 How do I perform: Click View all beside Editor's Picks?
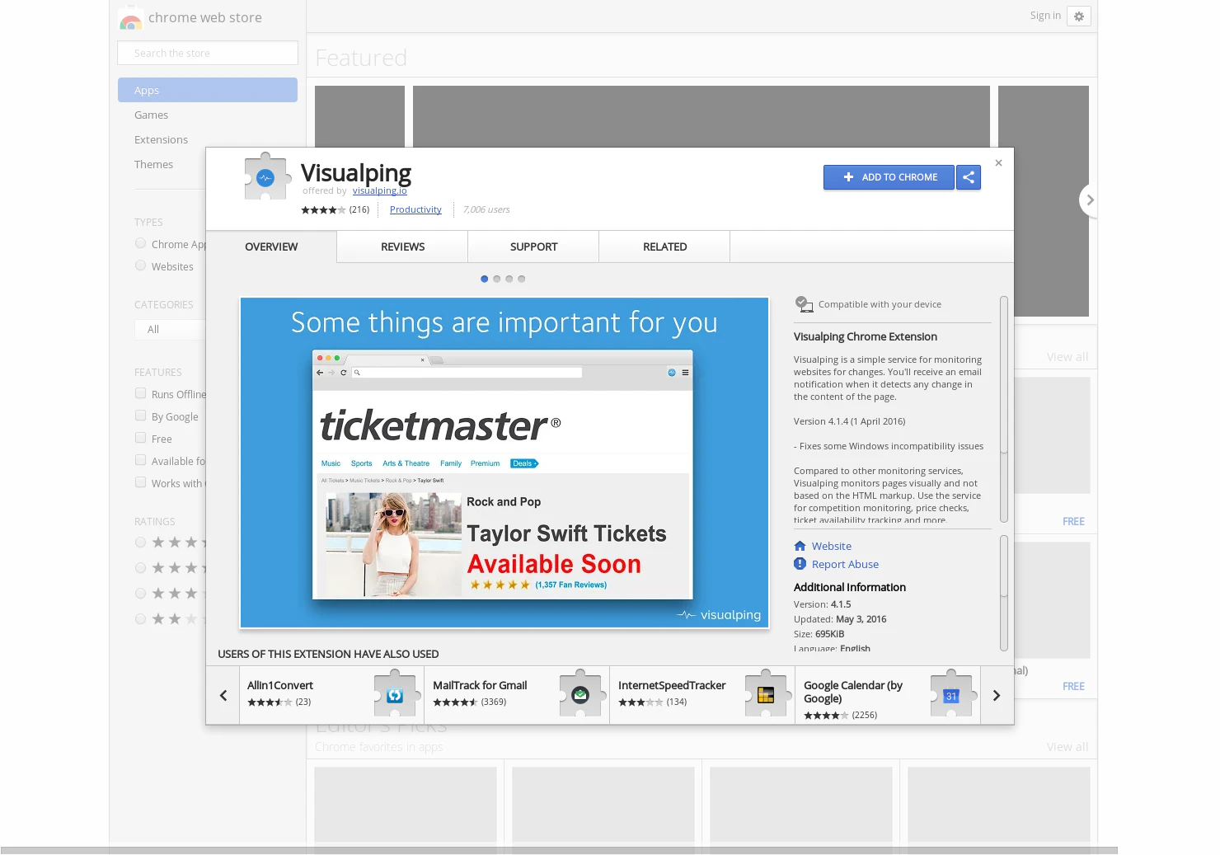coord(1067,747)
